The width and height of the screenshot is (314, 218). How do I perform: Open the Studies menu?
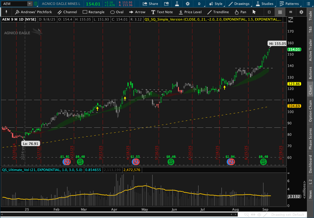pyautogui.click(x=264, y=4)
